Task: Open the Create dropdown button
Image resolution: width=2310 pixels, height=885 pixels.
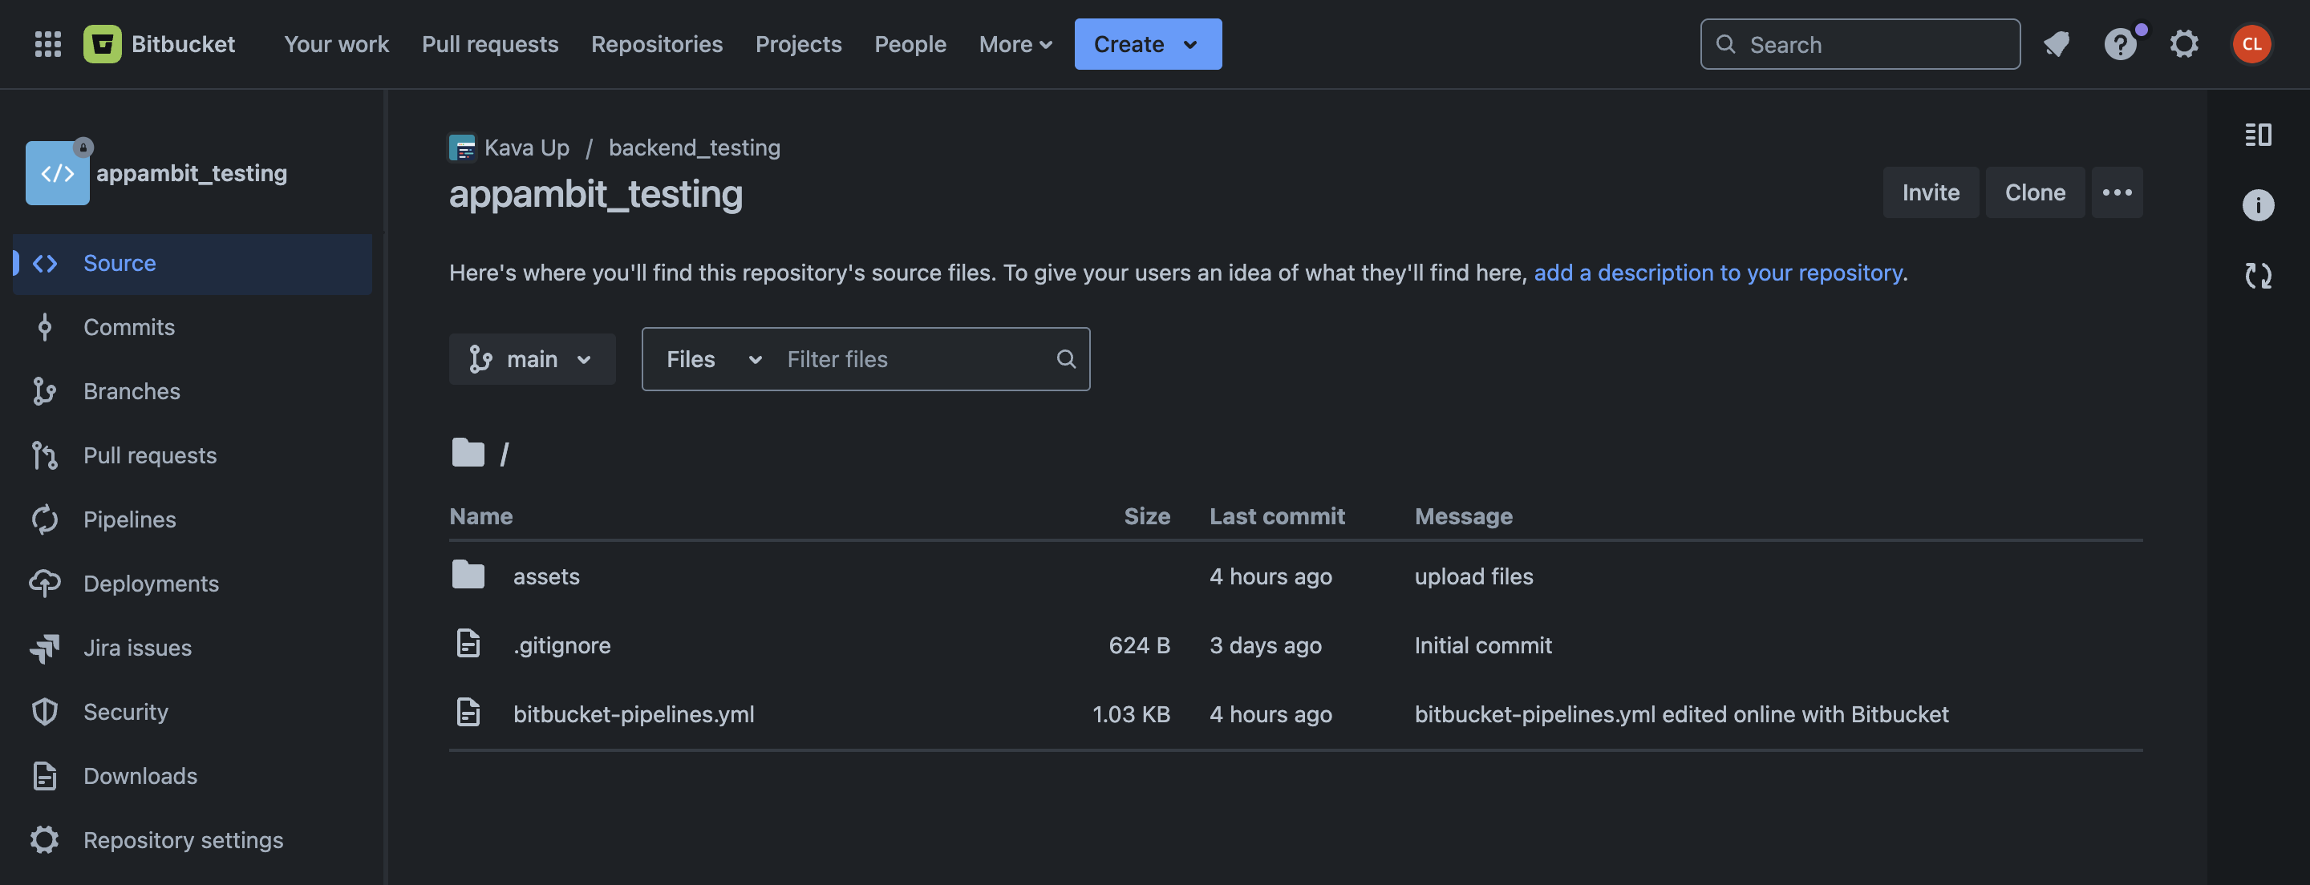Action: pyautogui.click(x=1147, y=44)
